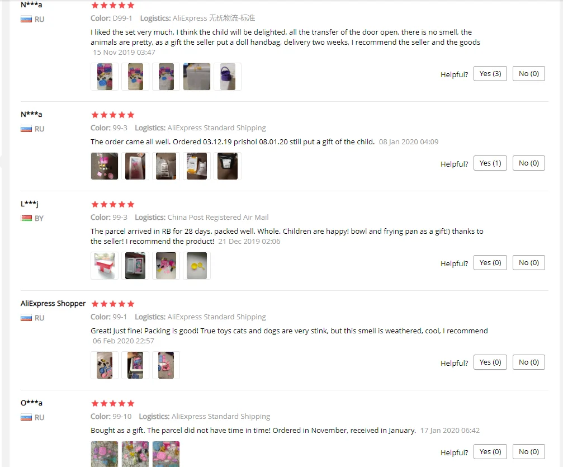Click No (0) on L***j's review
The width and height of the screenshot is (563, 467).
(528, 263)
